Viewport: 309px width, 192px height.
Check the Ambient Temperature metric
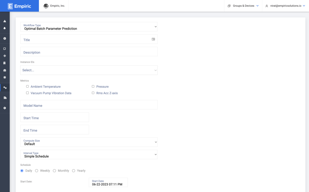point(27,86)
